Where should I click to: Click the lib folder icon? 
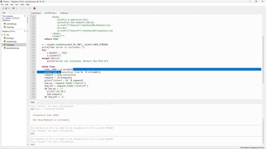coord(5,35)
